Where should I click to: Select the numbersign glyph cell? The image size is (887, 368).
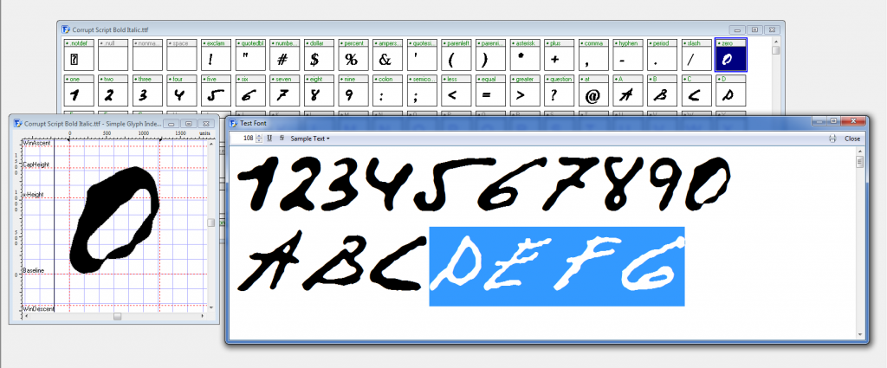point(284,55)
